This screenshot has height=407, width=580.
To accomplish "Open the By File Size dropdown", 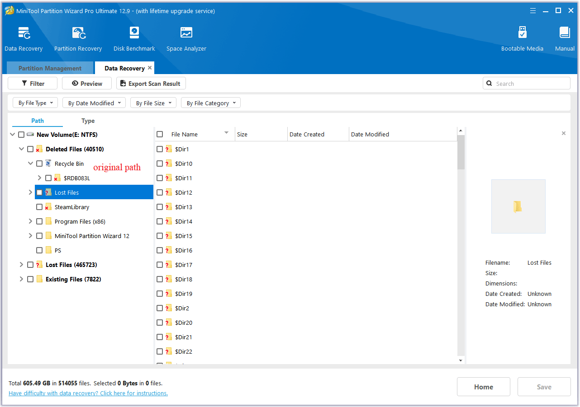I will (153, 103).
